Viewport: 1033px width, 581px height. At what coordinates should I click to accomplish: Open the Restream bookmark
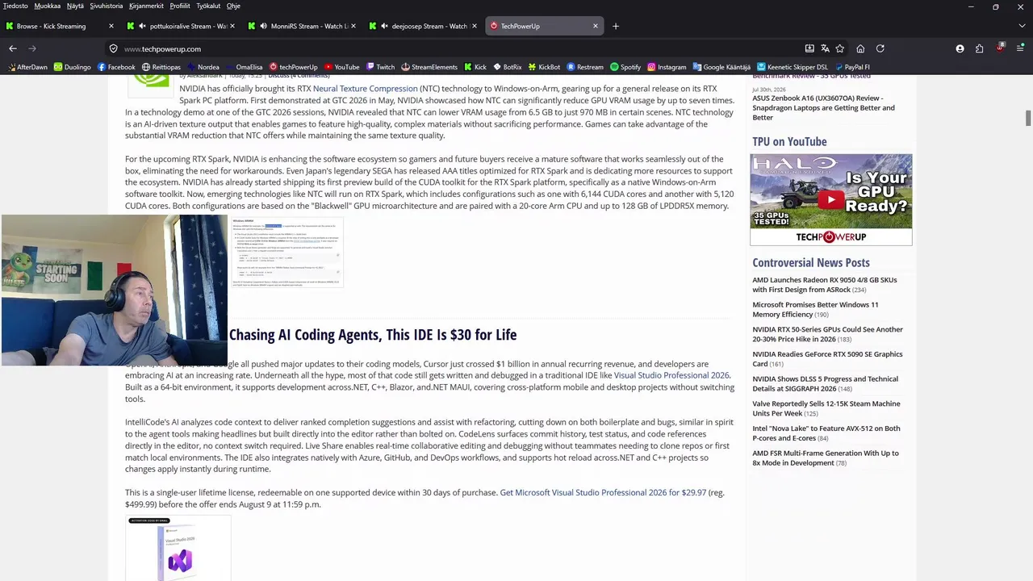[x=585, y=67]
